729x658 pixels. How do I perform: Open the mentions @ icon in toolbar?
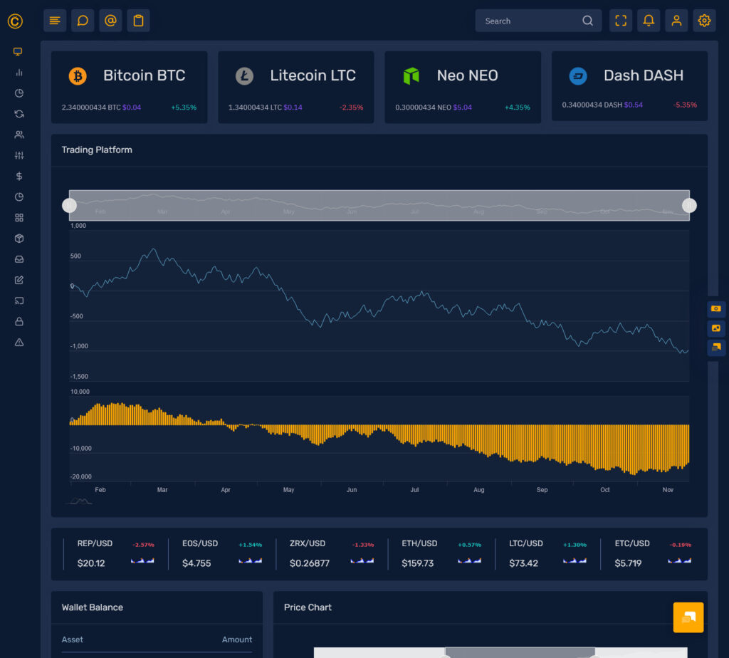(x=110, y=20)
